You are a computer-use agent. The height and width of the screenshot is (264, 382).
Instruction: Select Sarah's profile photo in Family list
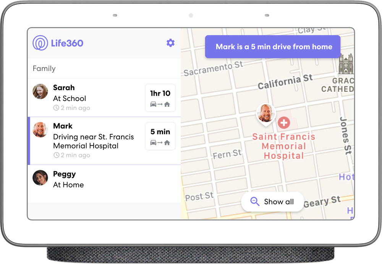[x=40, y=91]
